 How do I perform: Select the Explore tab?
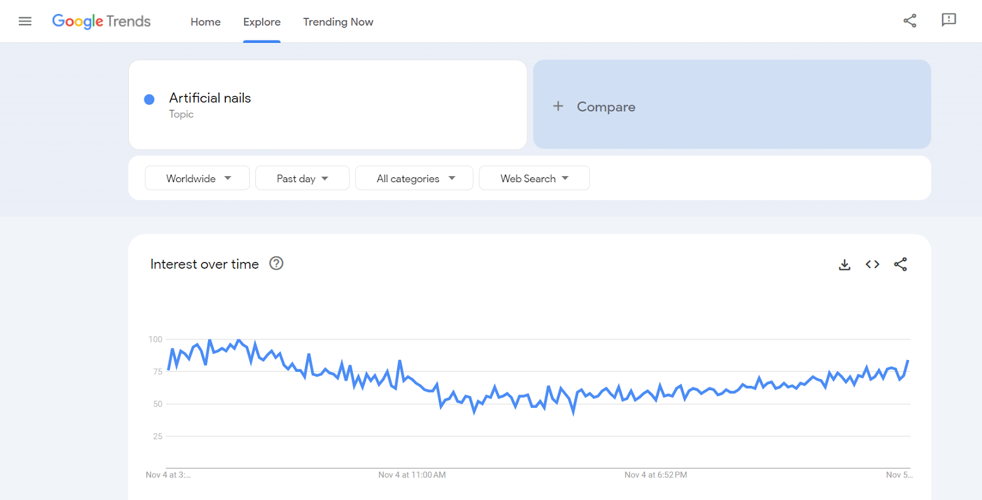(x=262, y=22)
